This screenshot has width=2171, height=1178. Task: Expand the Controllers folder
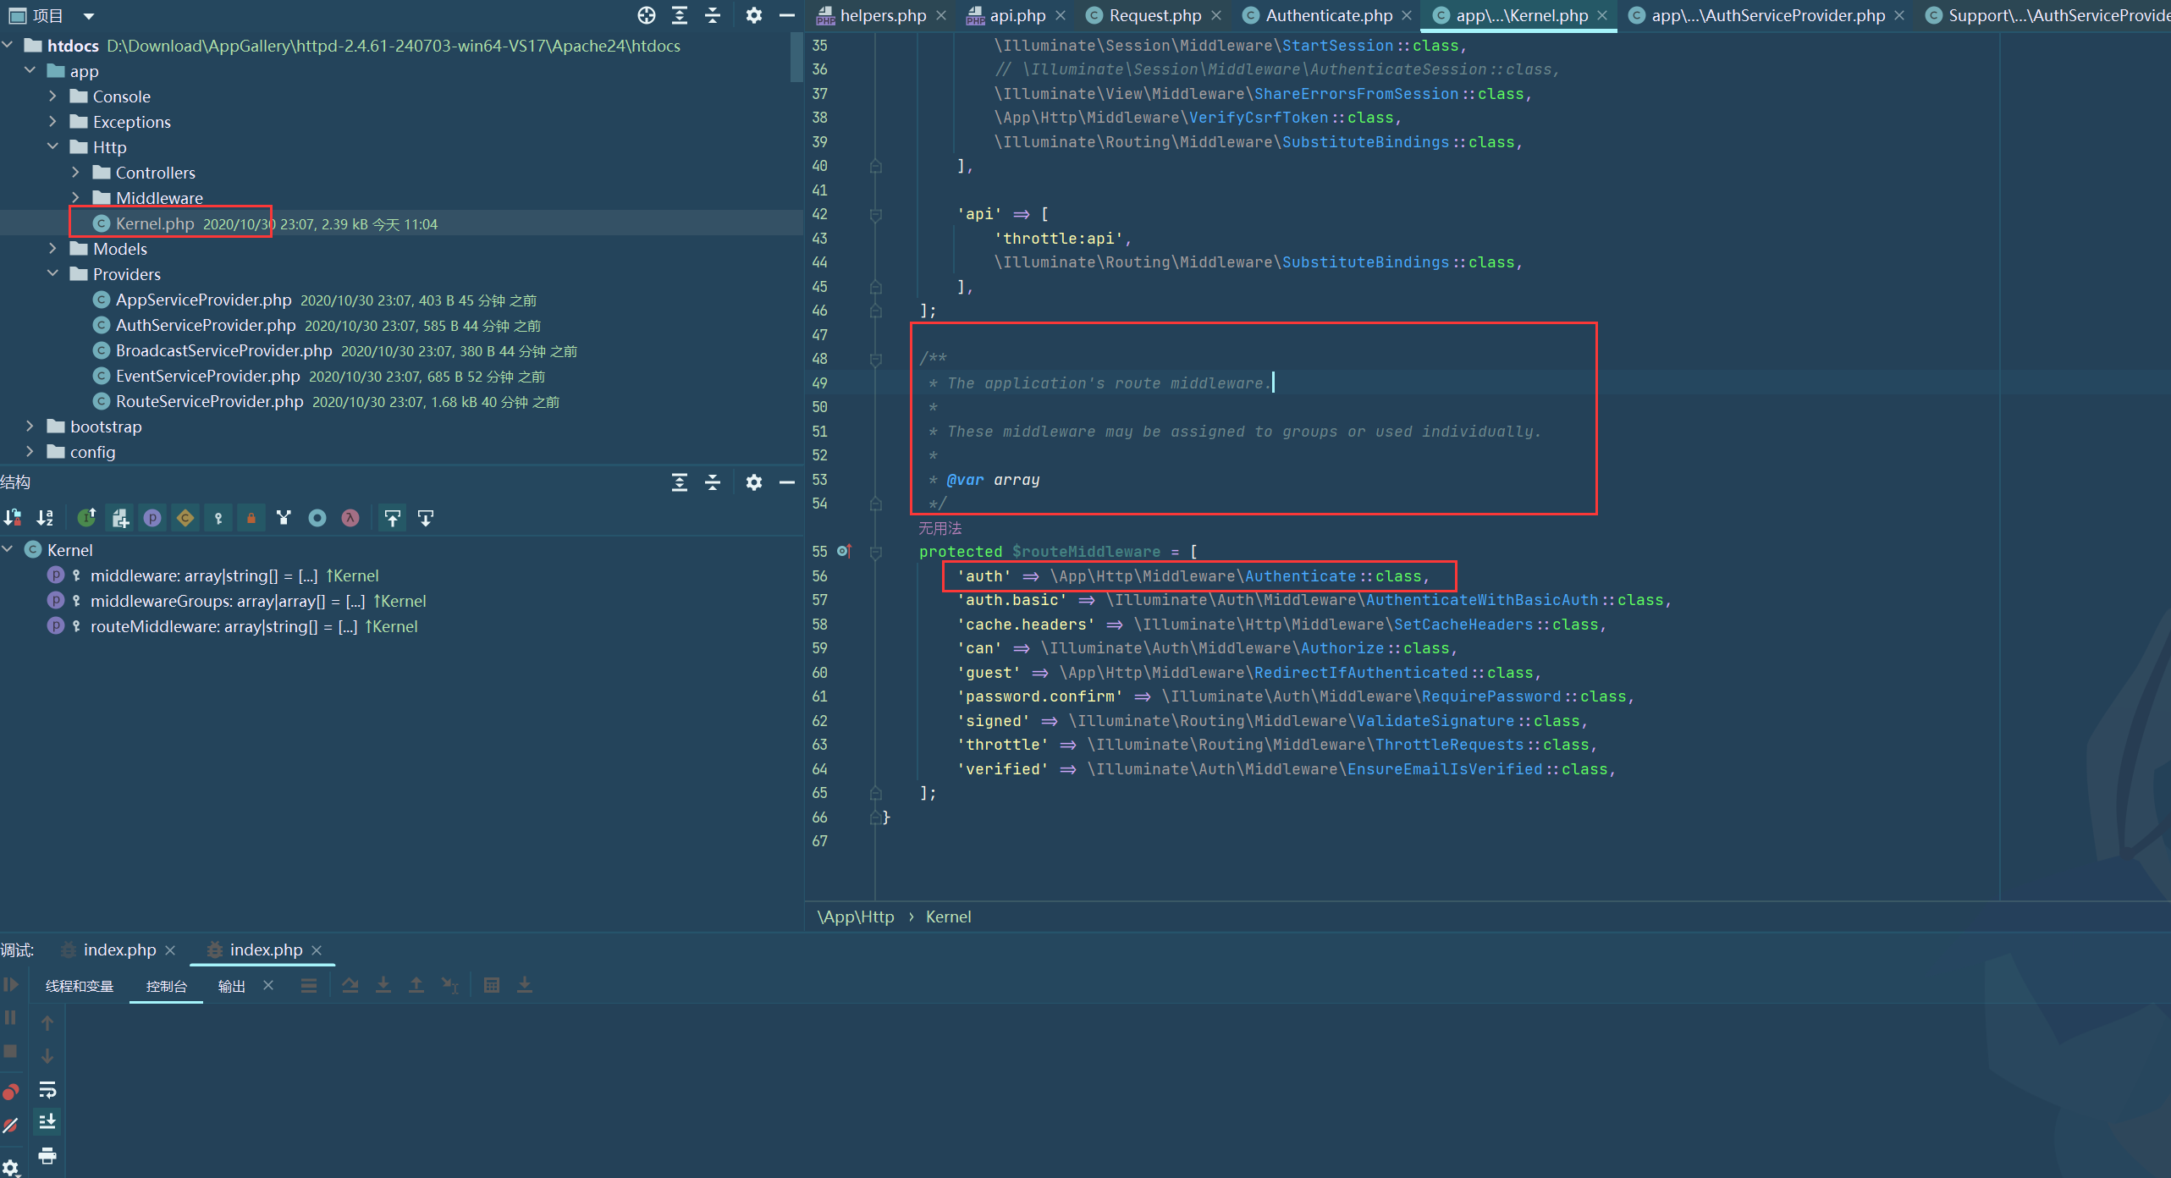coord(75,172)
